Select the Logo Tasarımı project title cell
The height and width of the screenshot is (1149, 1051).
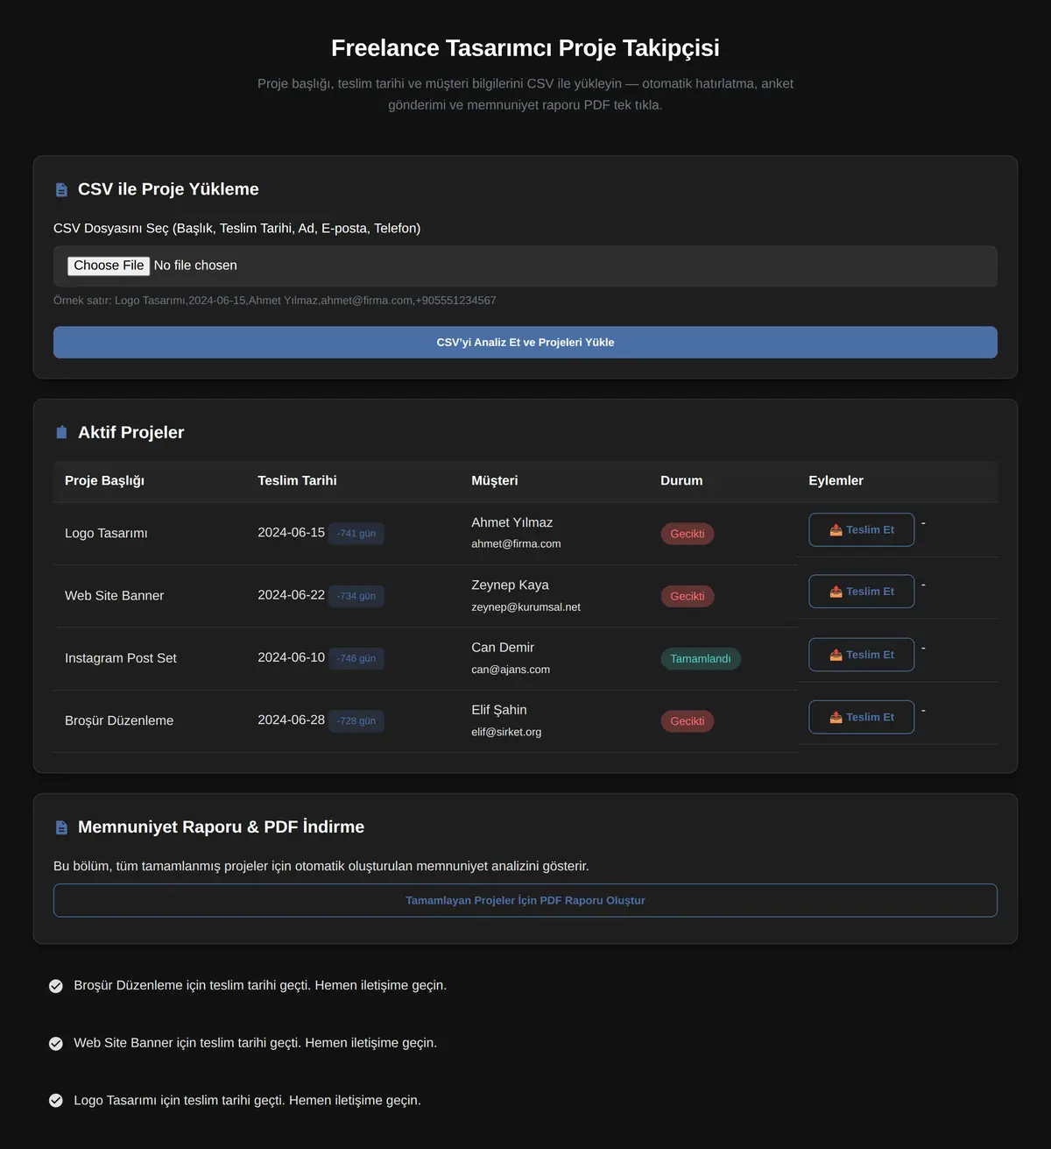point(106,534)
